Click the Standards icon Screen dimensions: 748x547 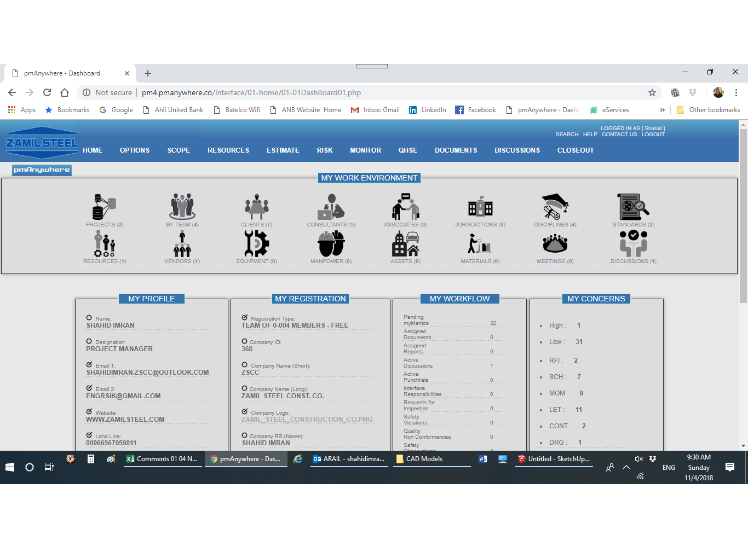[633, 207]
